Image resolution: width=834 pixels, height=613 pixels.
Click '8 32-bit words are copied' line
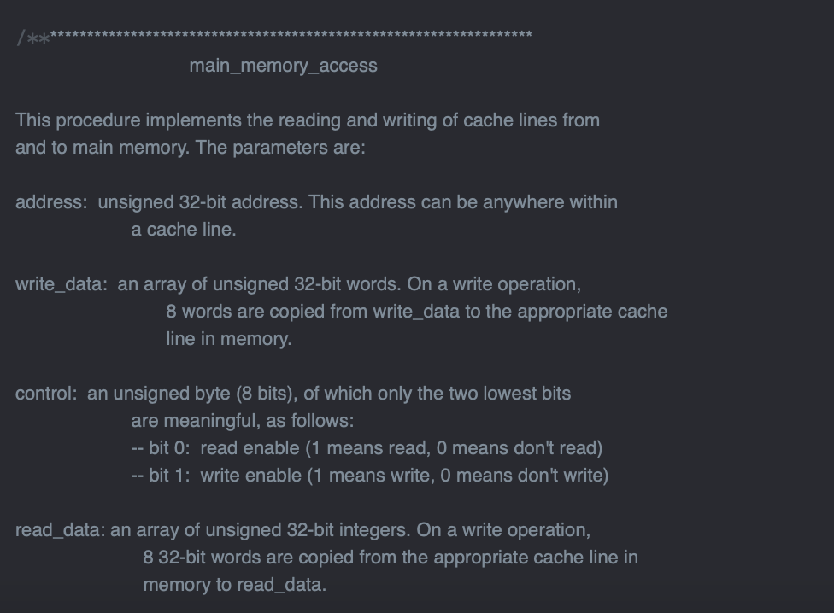click(391, 558)
